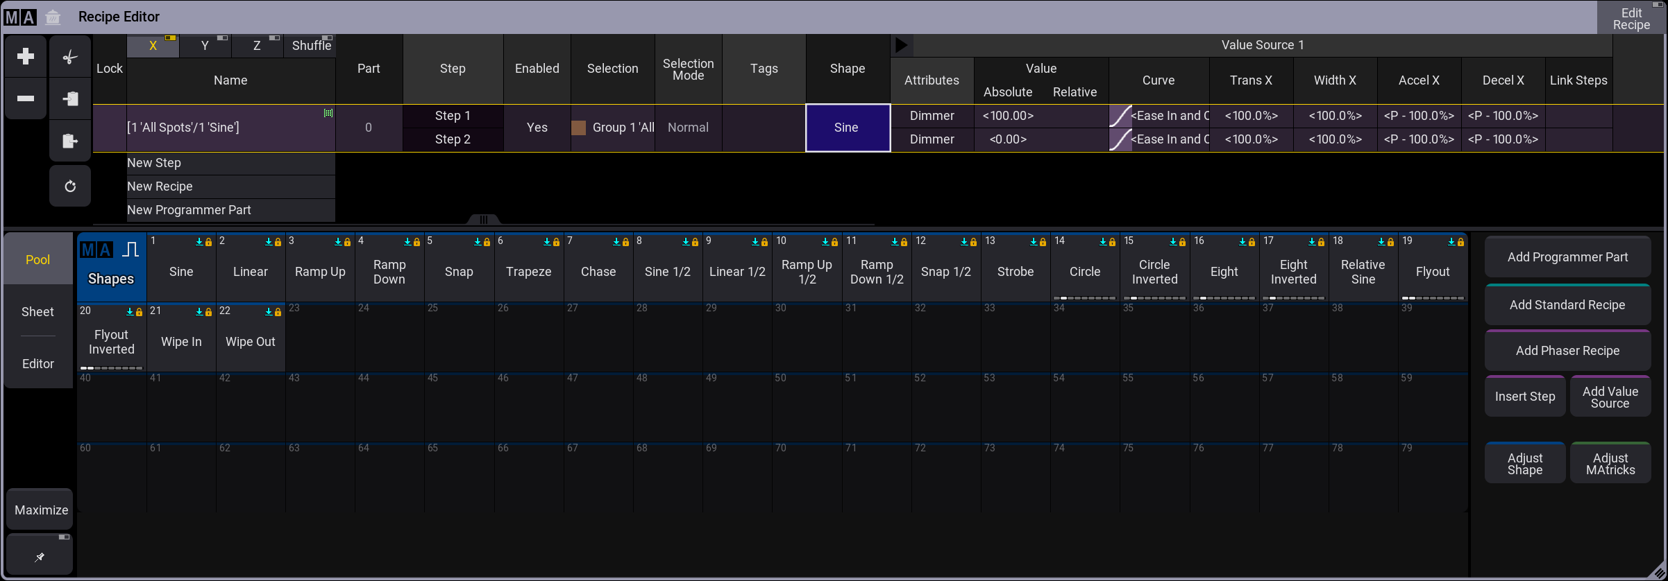Click the download arrow icon on Strobe item
Screen dimensions: 1668x581
coord(1034,242)
